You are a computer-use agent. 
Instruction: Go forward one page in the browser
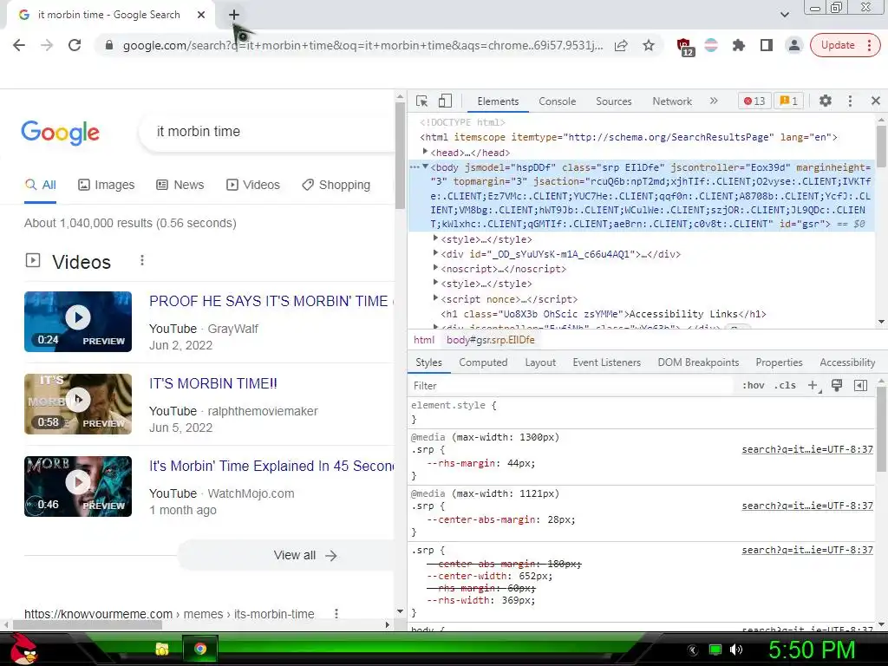pos(47,45)
